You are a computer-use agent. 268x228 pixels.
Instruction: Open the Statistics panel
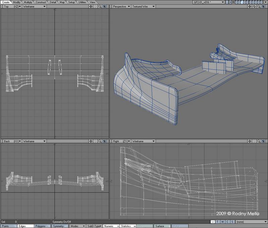point(127,226)
